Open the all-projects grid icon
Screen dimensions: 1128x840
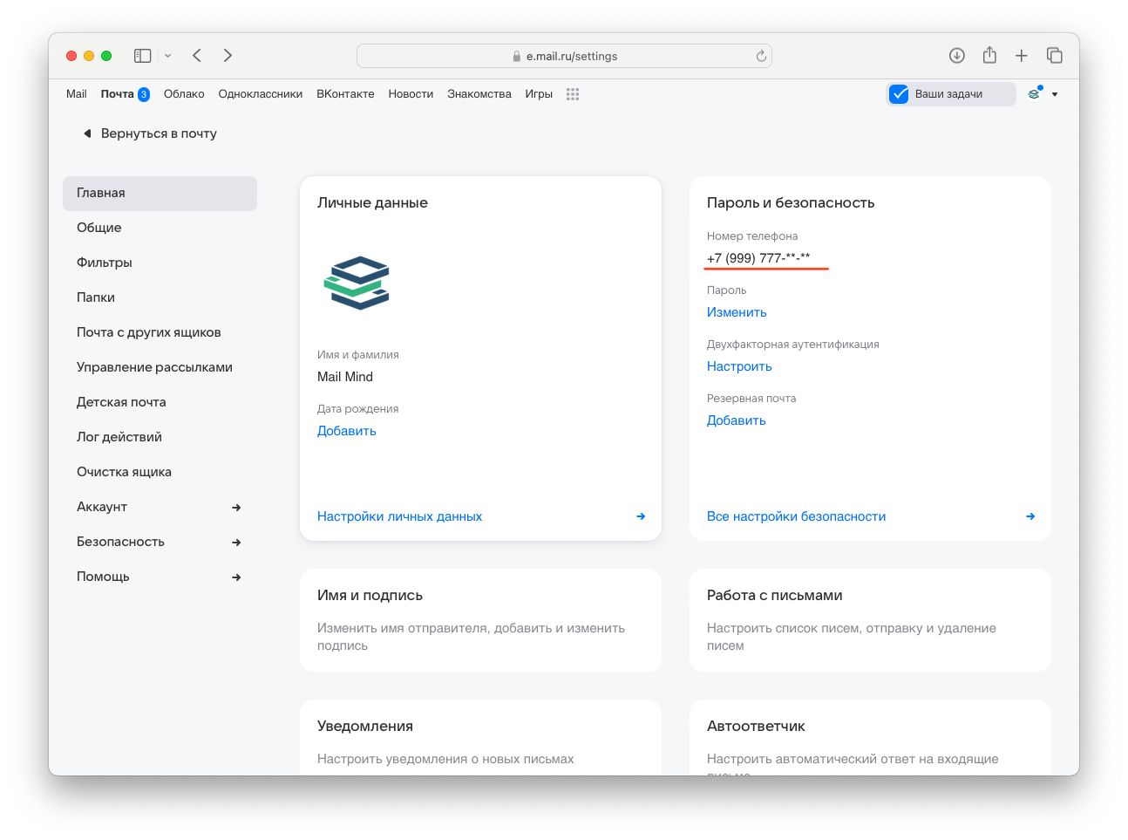coord(572,94)
